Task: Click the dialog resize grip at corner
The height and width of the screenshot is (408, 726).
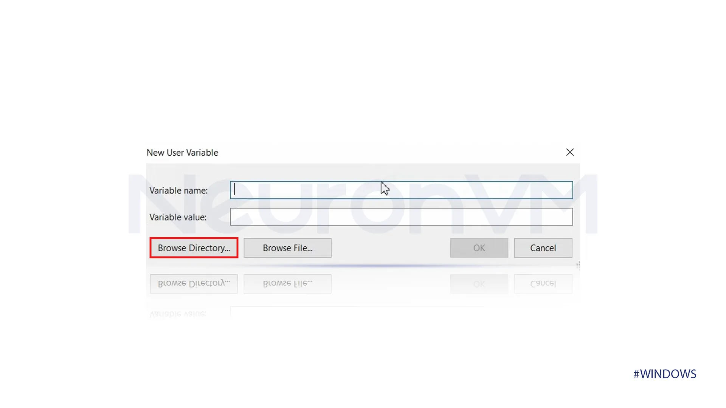Action: coord(578,265)
